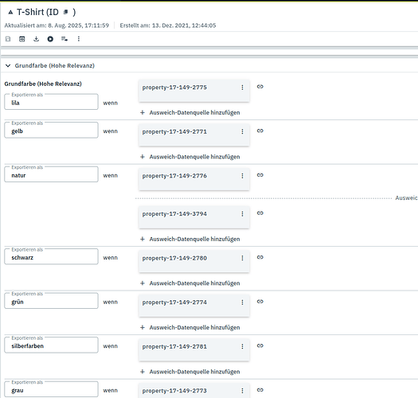Screen dimensions: 418x398
Task: Open options menu for property-17-149-2771
Action: pyautogui.click(x=242, y=131)
